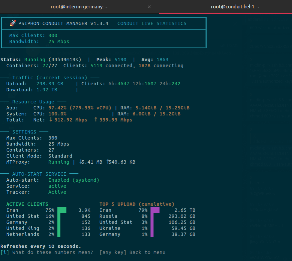The width and height of the screenshot is (292, 261).
Task: Click the 5119 connected clients number
Action: (96, 66)
